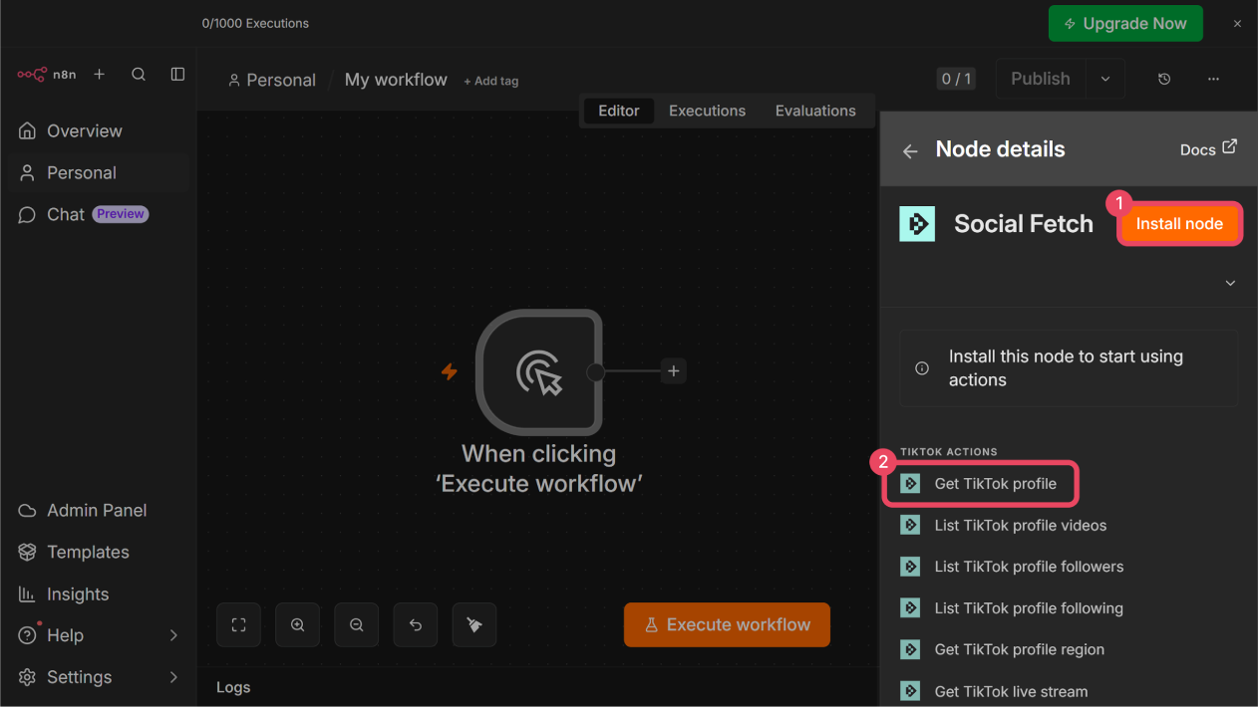The height and width of the screenshot is (707, 1258).
Task: Click the zoom out canvas icon
Action: 356,625
